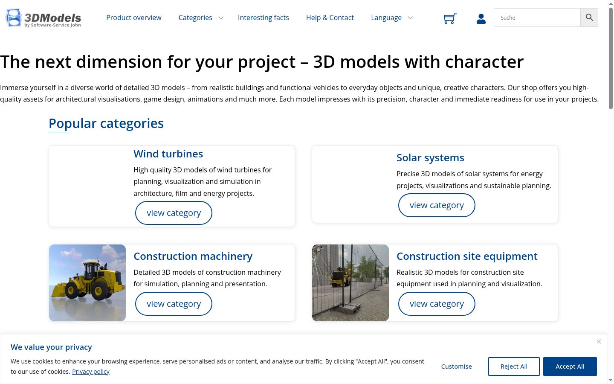Screen dimensions: 614x384
Task: Click the magnifier search button
Action: click(x=589, y=17)
